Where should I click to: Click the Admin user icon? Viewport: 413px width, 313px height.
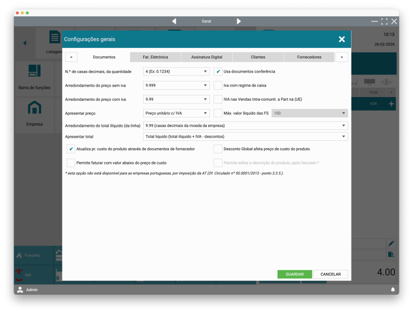click(20, 290)
